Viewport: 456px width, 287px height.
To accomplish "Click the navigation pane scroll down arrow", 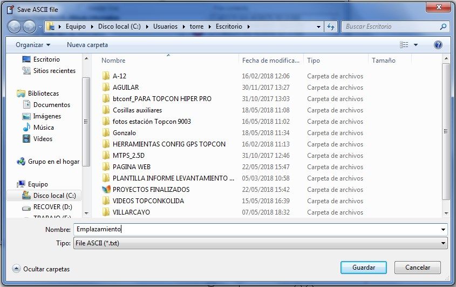I will click(x=86, y=213).
